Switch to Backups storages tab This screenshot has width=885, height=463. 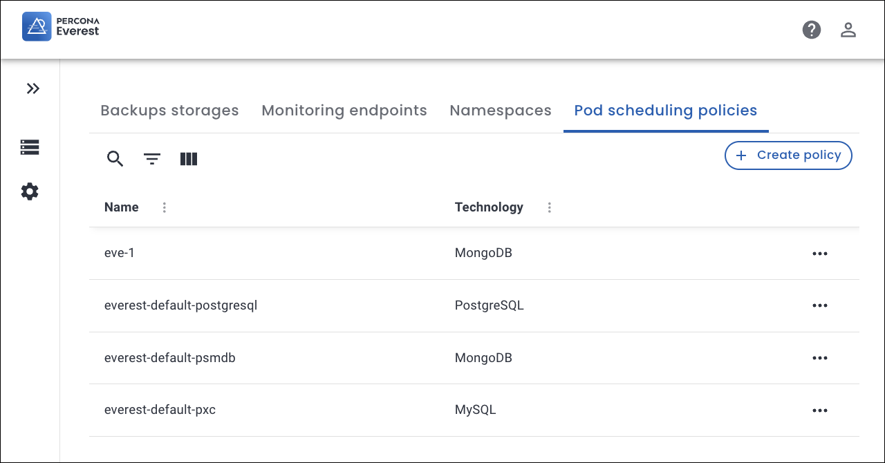pyautogui.click(x=169, y=111)
